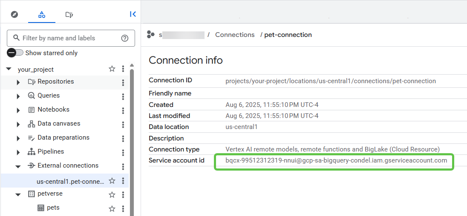
Task: Open more actions for pets table
Action: pyautogui.click(x=123, y=209)
